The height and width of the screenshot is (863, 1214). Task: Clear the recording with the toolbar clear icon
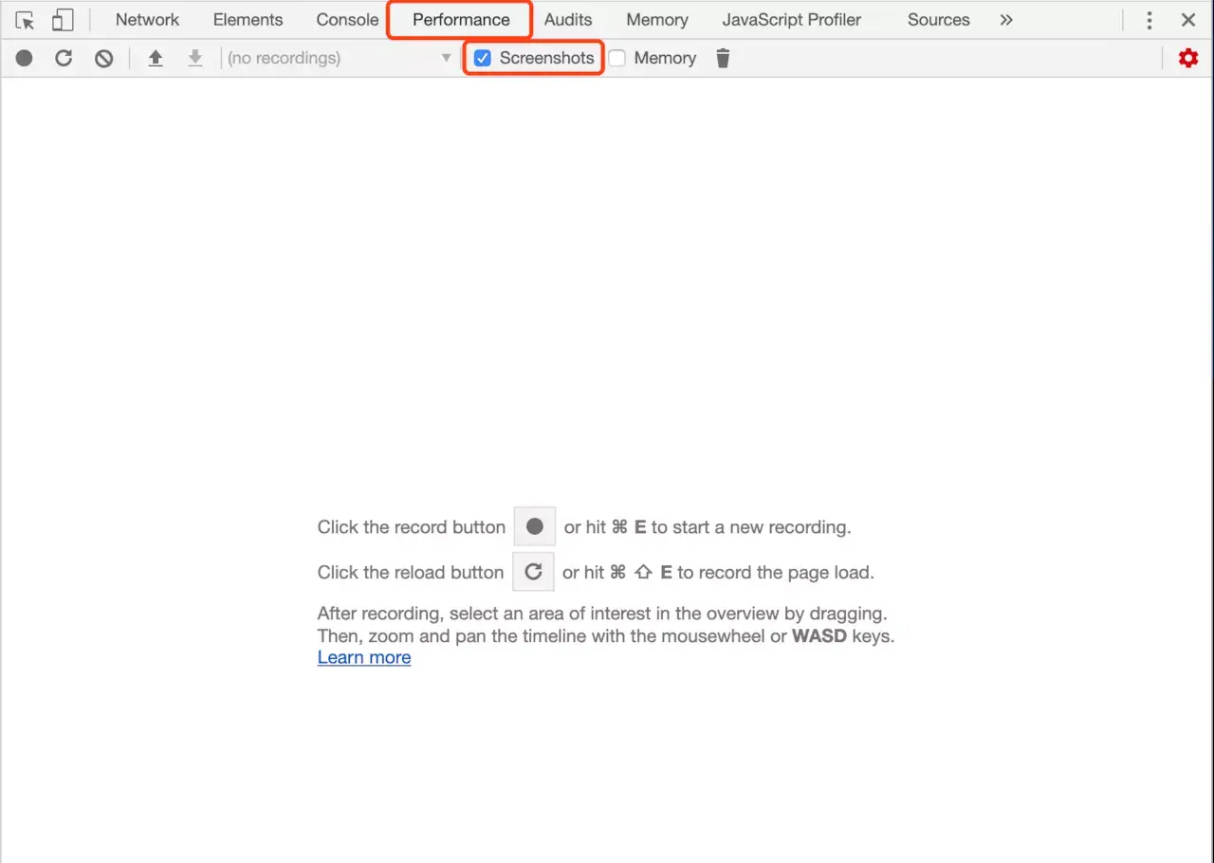point(104,58)
